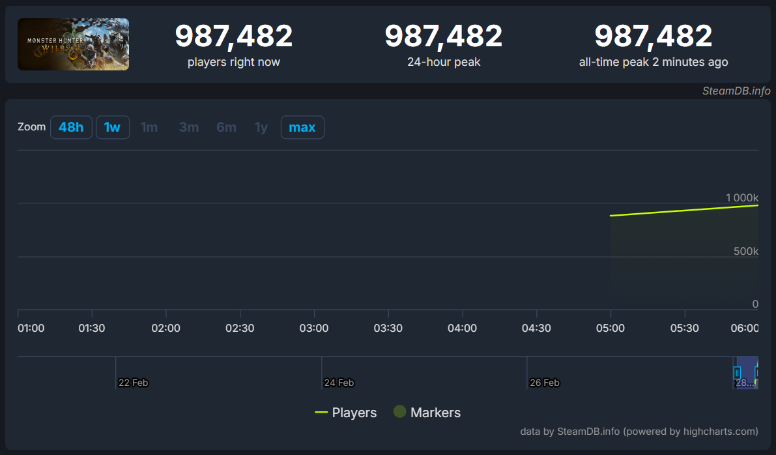This screenshot has width=776, height=455.
Task: Open the SteamDB.info highcharts credit link
Action: tap(639, 431)
